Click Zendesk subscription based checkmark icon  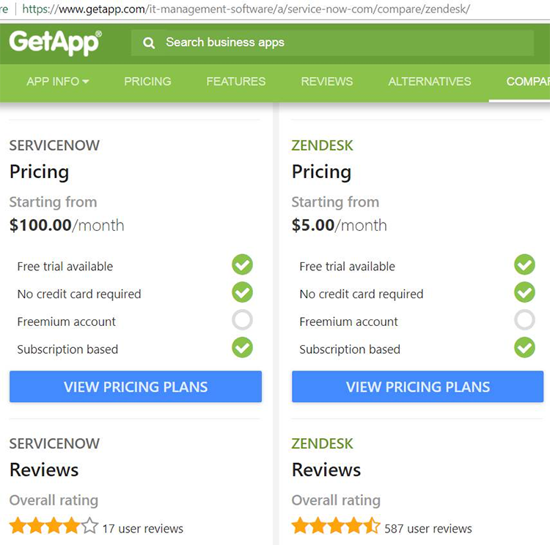pos(524,348)
